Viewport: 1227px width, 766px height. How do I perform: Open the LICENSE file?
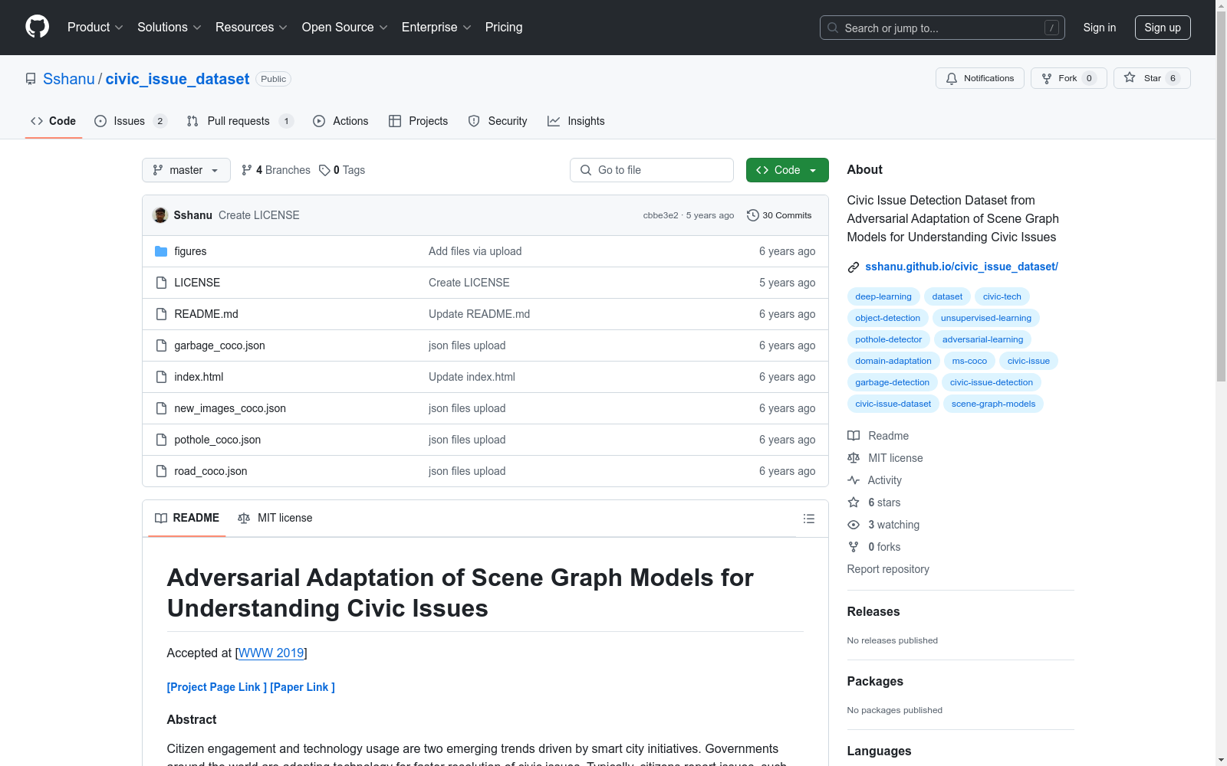pos(197,283)
